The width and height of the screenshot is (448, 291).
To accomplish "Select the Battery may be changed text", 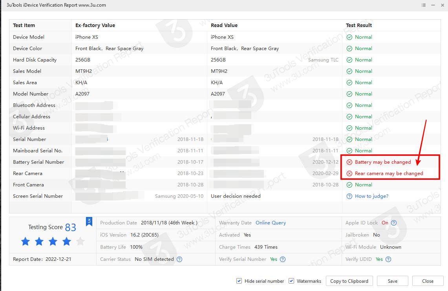I will pyautogui.click(x=383, y=162).
